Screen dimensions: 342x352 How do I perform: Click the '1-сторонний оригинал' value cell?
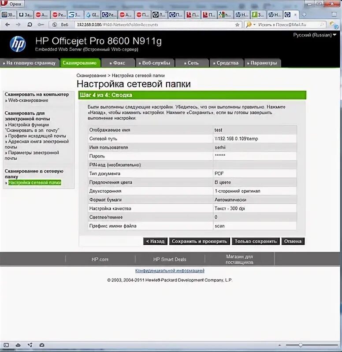point(255,191)
